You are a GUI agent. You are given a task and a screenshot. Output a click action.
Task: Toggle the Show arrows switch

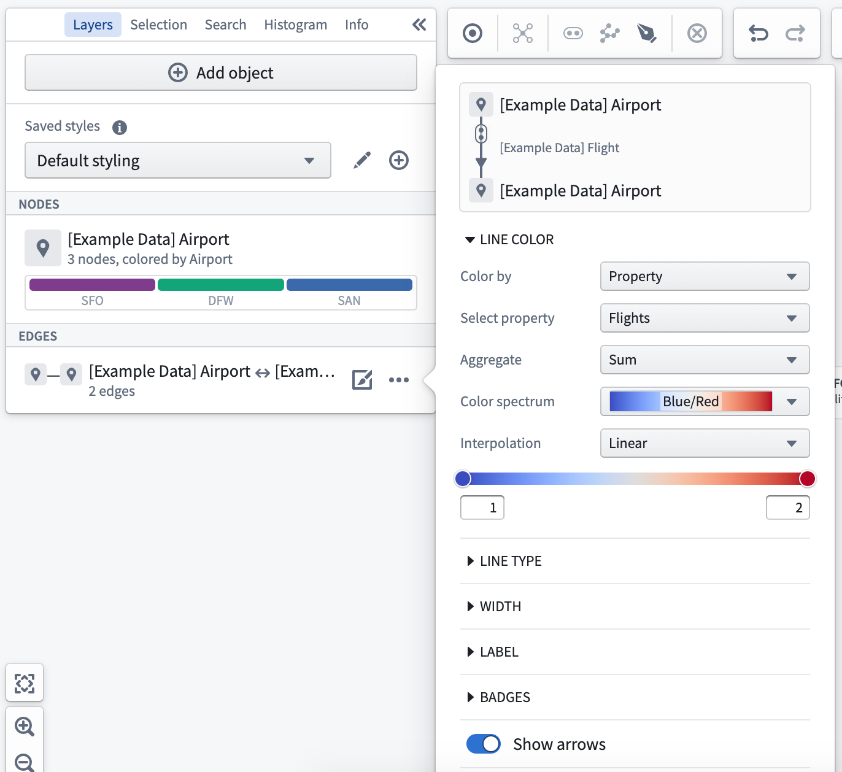(x=484, y=744)
